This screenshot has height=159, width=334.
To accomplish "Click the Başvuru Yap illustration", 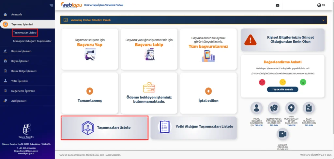I will (90, 54).
